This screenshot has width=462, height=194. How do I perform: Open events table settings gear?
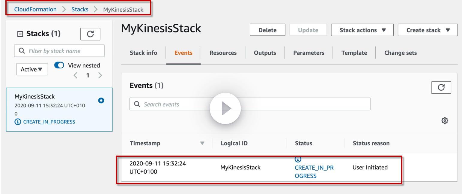point(445,121)
